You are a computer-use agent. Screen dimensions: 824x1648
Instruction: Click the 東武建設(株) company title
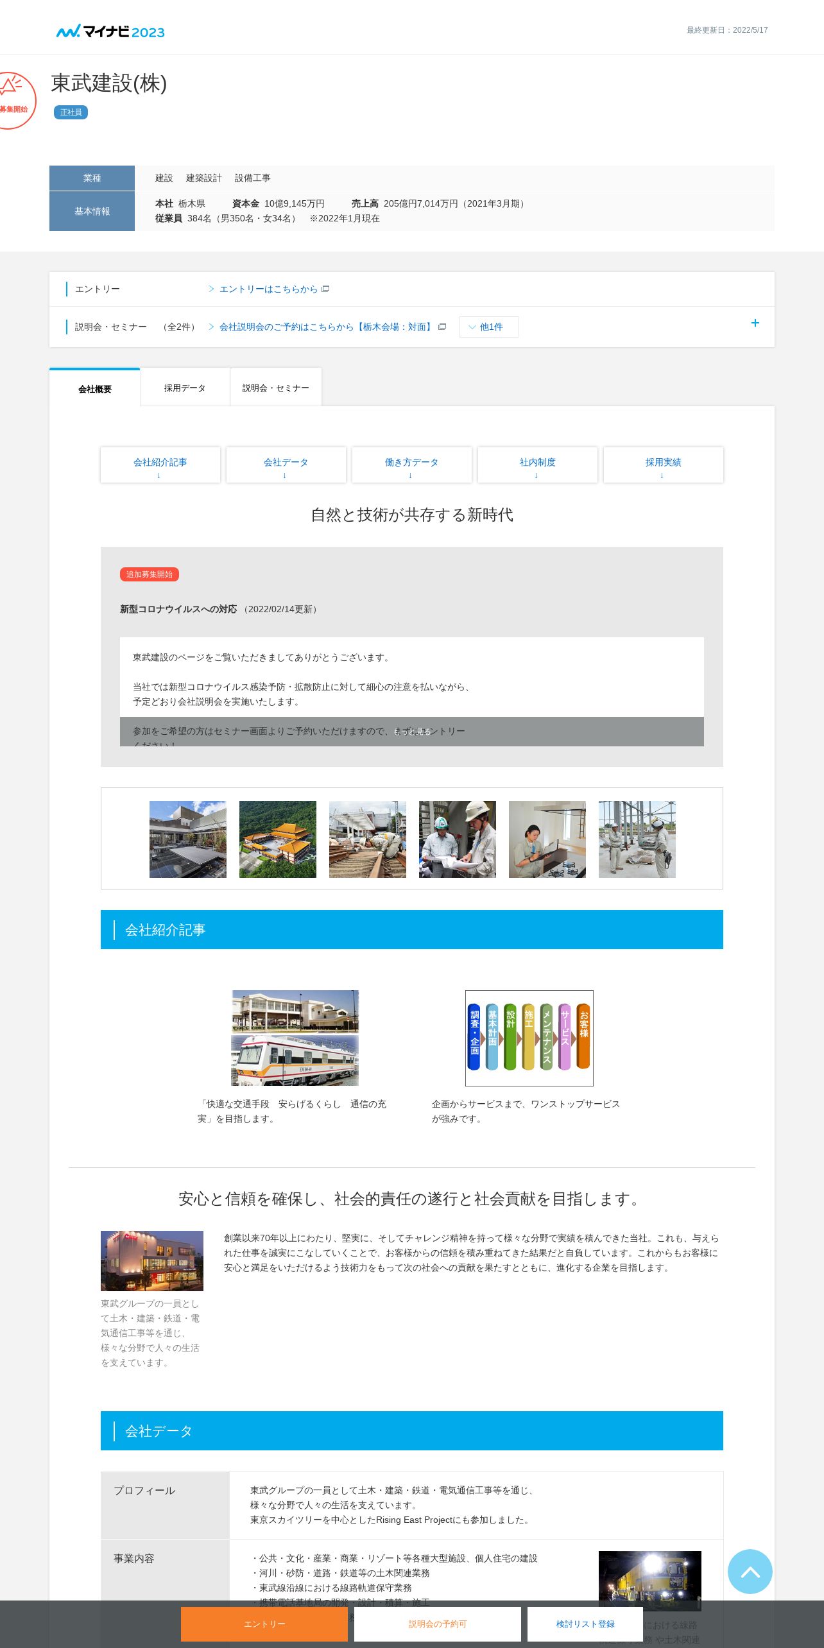tap(109, 83)
